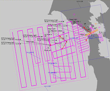Click the C-4 HAWKSBILL search pattern label
The height and width of the screenshot is (91, 110).
[52, 73]
